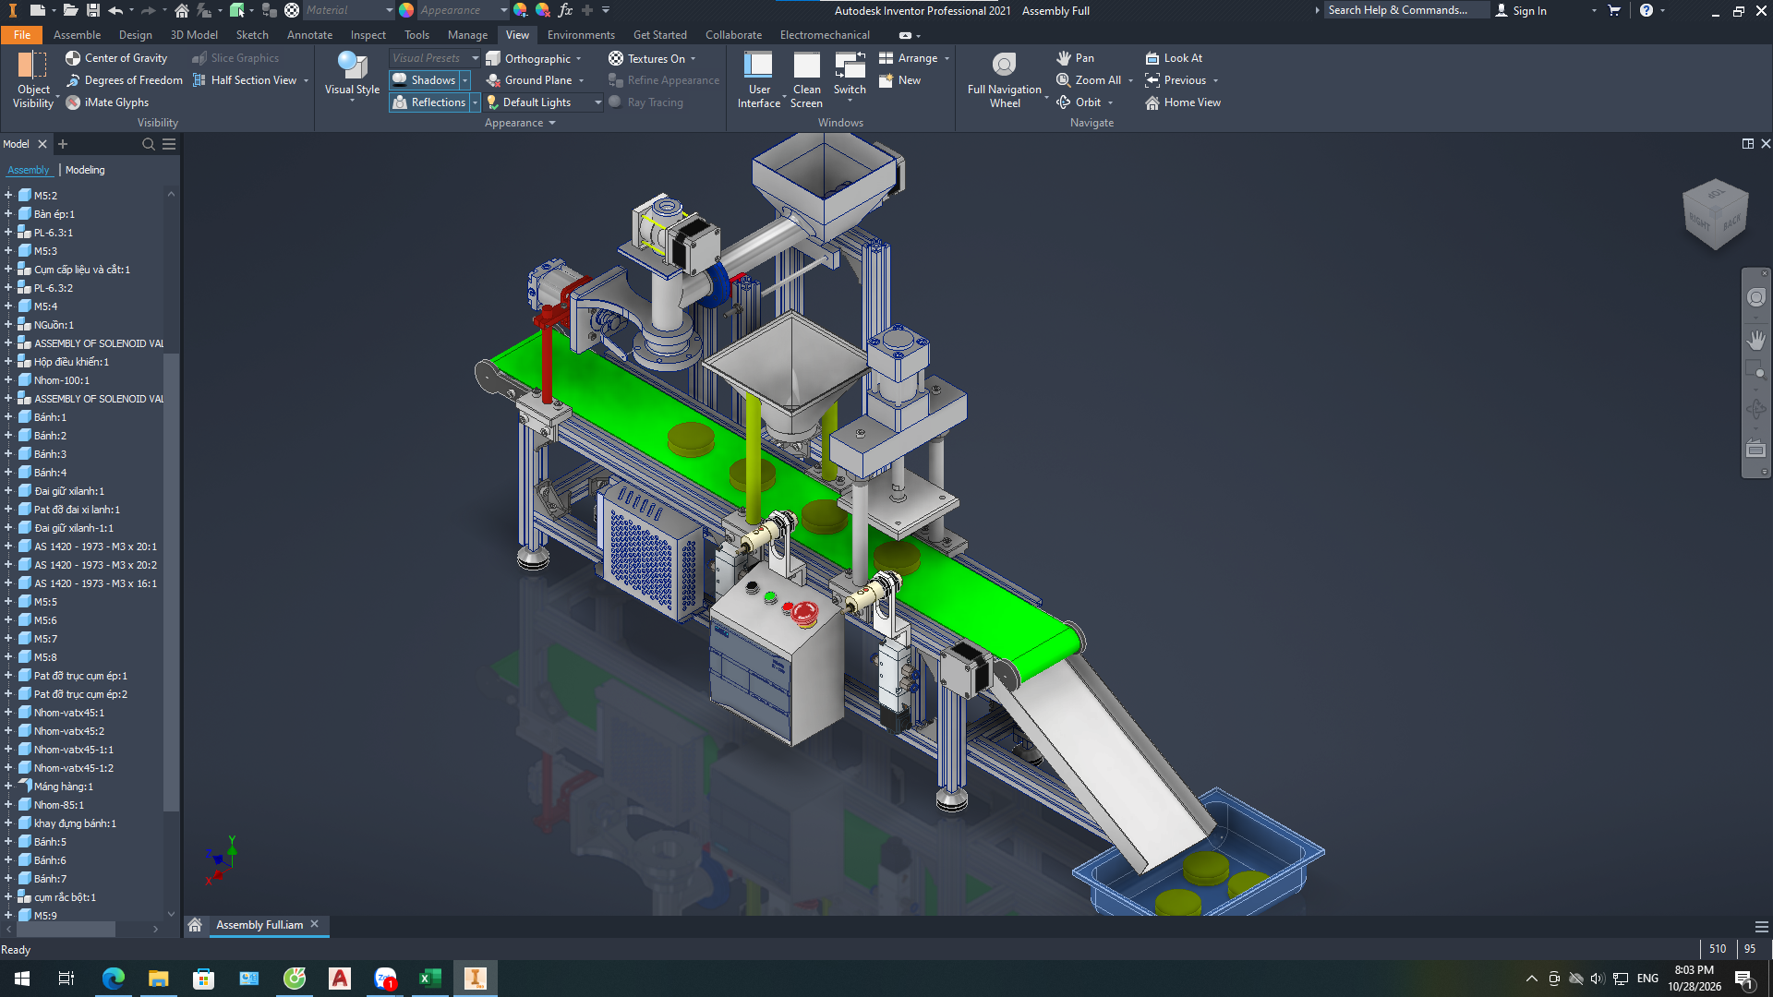
Task: Open the Full Navigation Wheel
Action: click(1004, 80)
